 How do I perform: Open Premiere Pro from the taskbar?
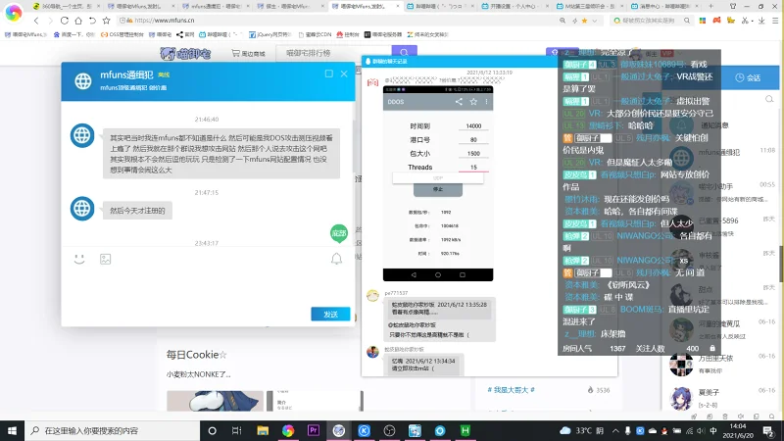tap(314, 430)
